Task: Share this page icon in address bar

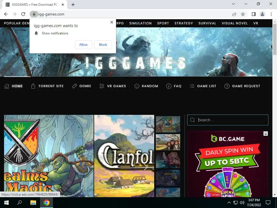Action: [234, 14]
